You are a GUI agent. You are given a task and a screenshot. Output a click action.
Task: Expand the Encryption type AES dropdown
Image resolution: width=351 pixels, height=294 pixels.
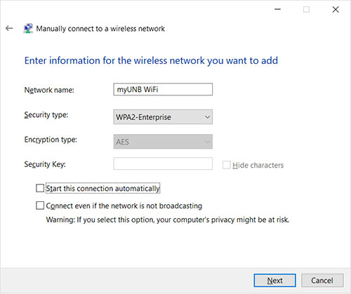click(x=163, y=142)
